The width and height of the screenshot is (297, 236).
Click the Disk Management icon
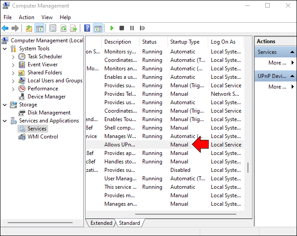(21, 113)
